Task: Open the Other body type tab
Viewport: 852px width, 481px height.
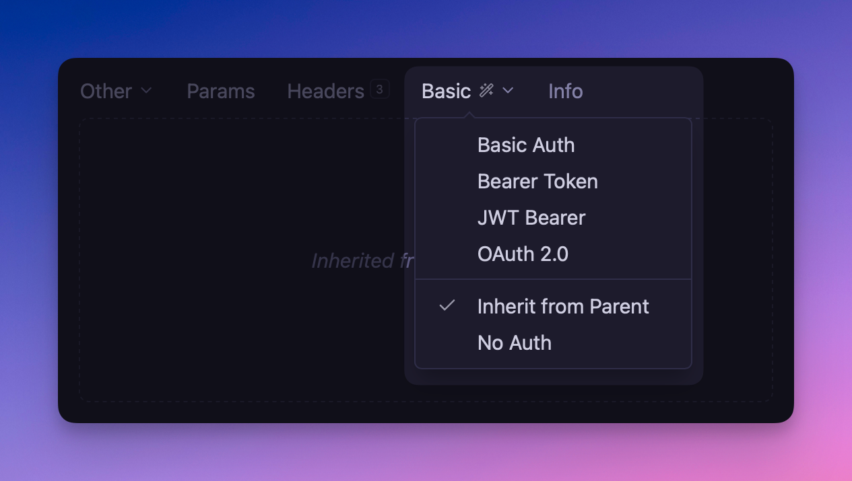Action: click(106, 91)
